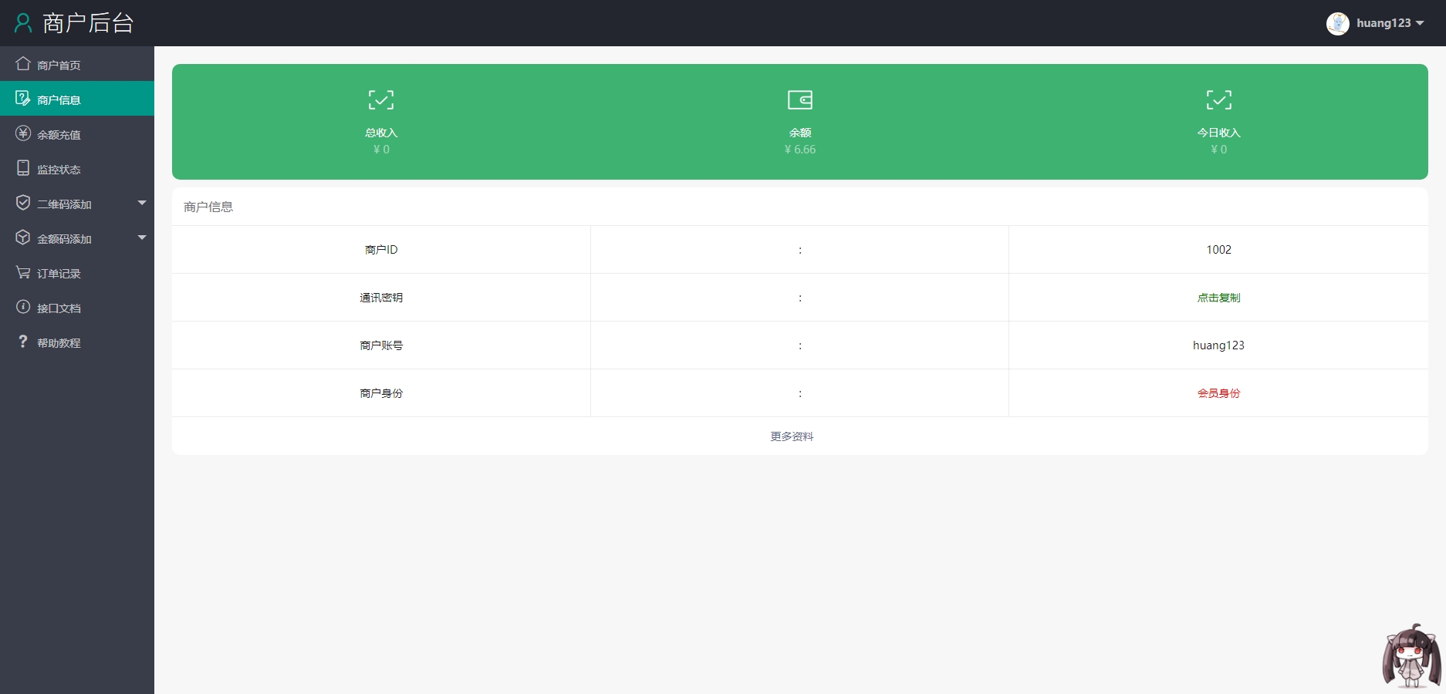Click the cart icon beside 订单记录

pos(23,272)
